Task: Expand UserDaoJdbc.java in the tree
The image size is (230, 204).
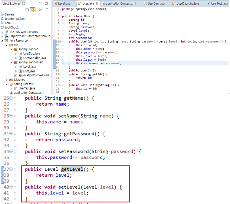Action: pos(16,58)
